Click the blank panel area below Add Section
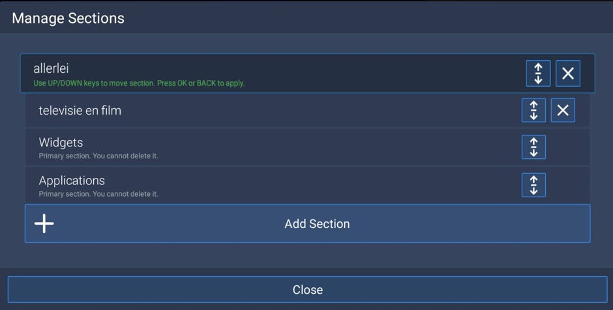Image resolution: width=613 pixels, height=310 pixels. 307,255
